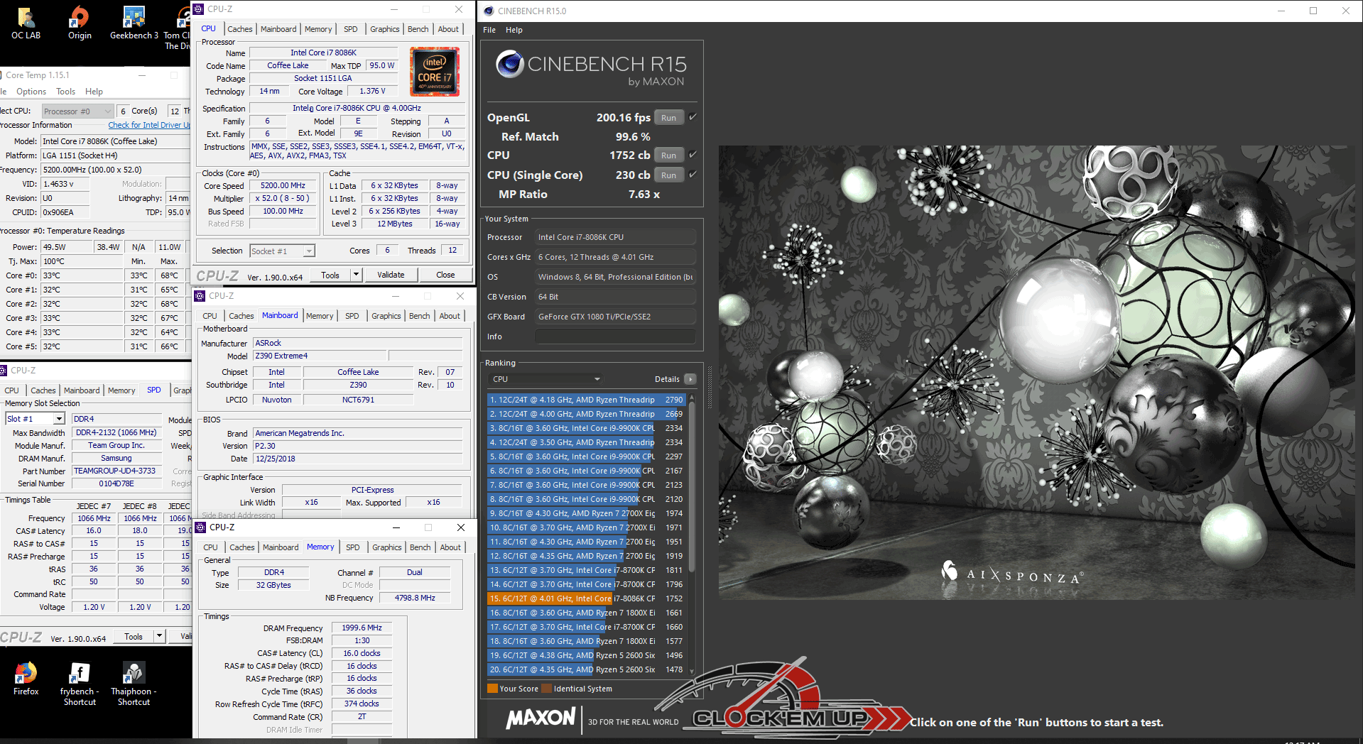Viewport: 1363px width, 744px height.
Task: Open the Socket #1 selection dropdown
Action: [x=309, y=251]
